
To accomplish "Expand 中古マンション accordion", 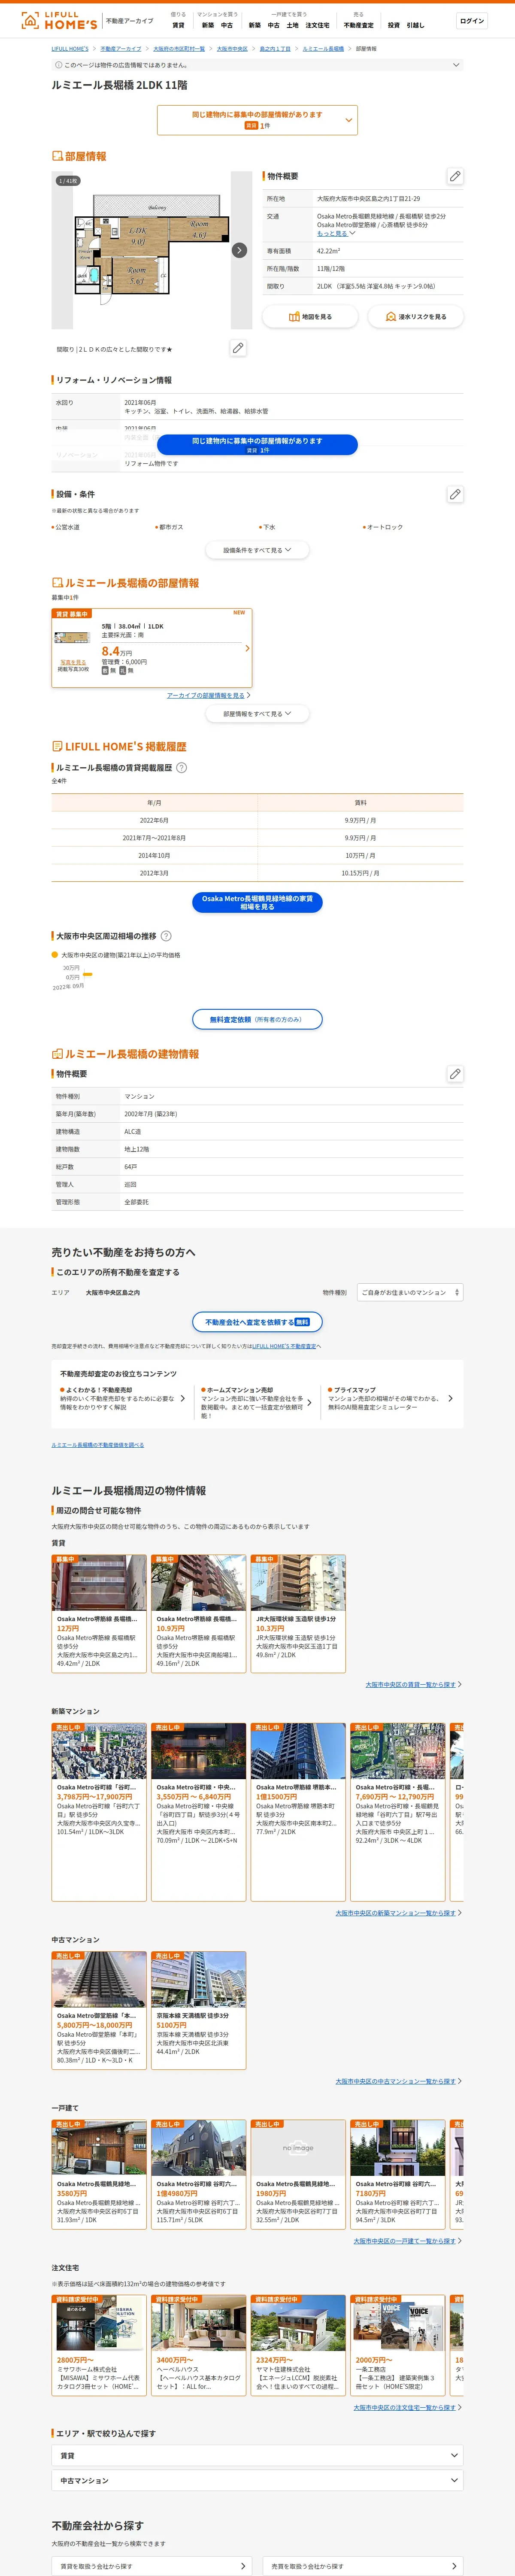I will click(x=257, y=2480).
